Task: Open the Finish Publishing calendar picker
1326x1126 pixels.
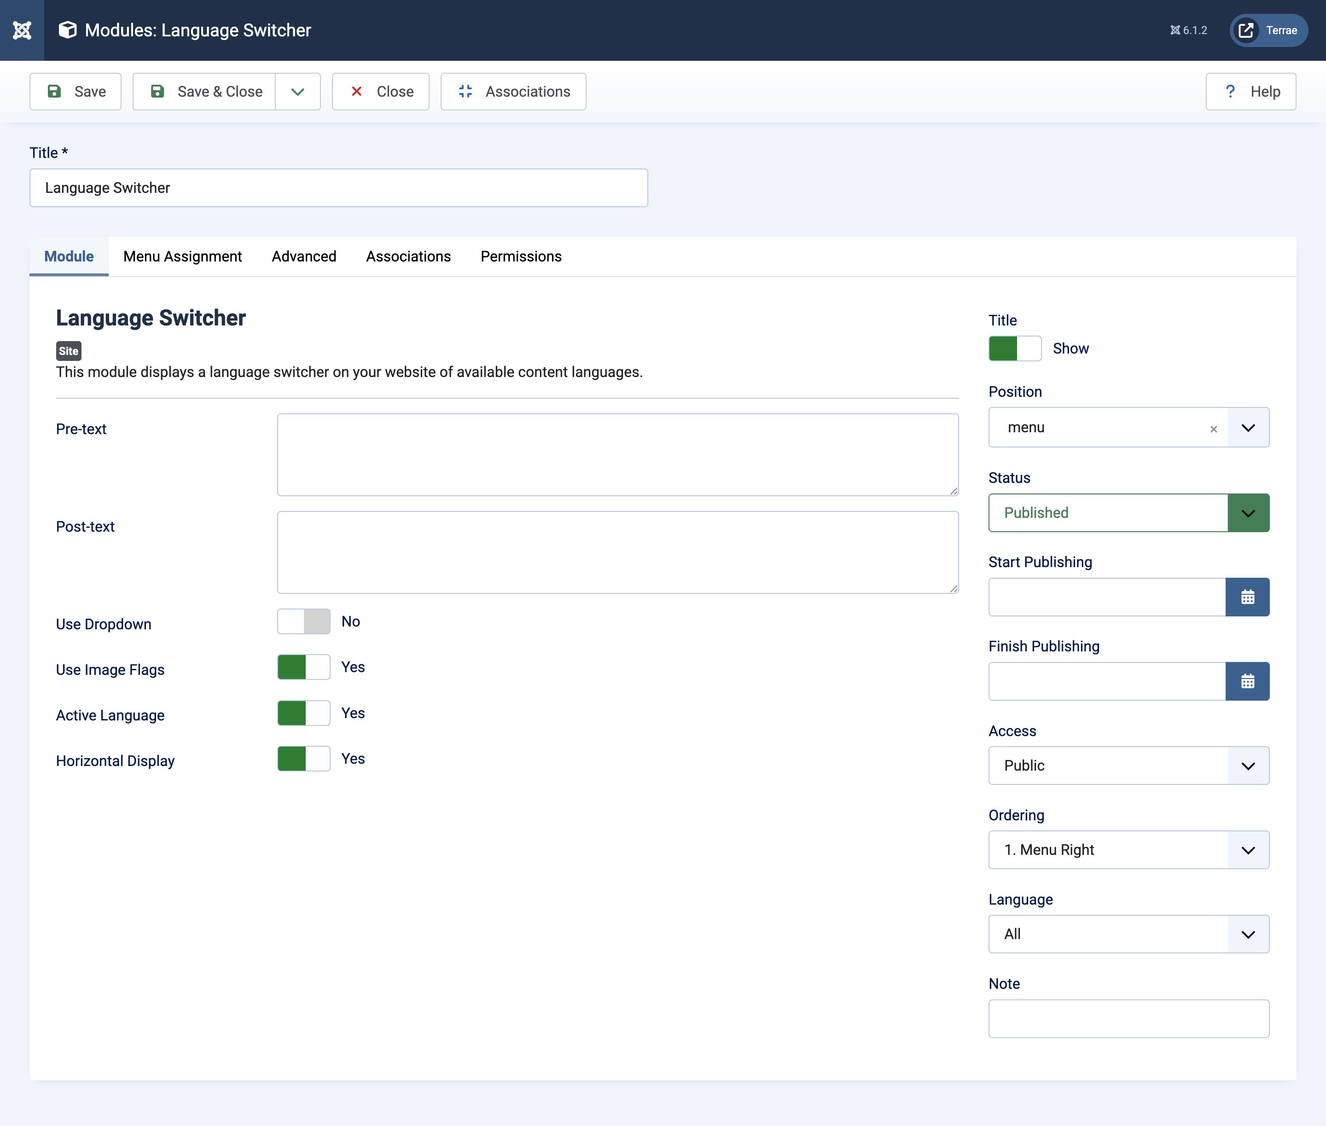Action: tap(1247, 681)
